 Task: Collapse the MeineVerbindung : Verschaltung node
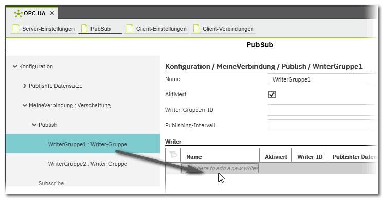pos(25,105)
